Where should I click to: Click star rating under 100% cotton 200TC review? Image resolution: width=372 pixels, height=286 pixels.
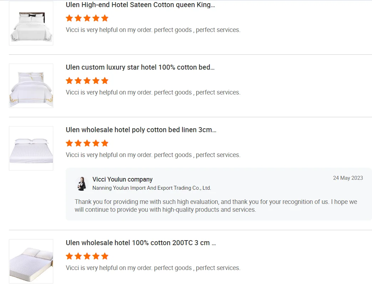click(87, 256)
